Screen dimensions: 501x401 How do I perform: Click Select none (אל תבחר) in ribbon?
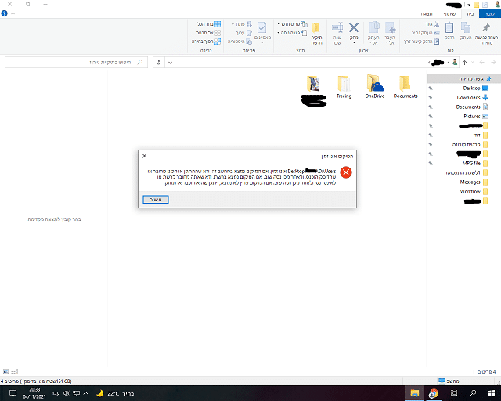tap(208, 33)
